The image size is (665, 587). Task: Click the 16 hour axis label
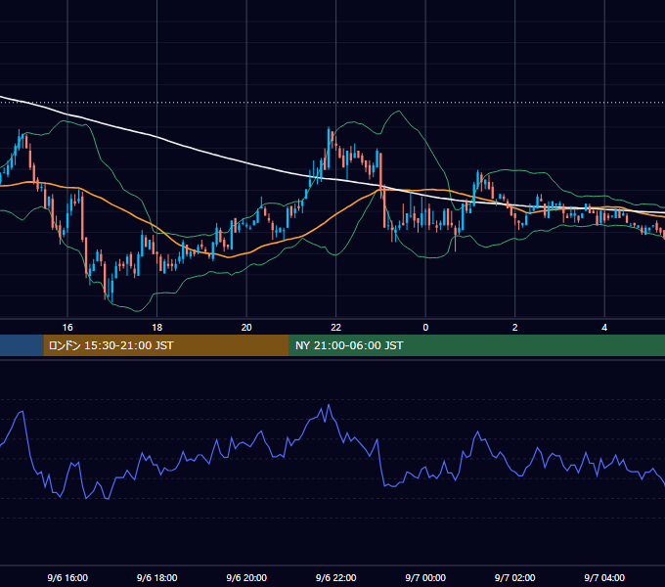pyautogui.click(x=67, y=328)
